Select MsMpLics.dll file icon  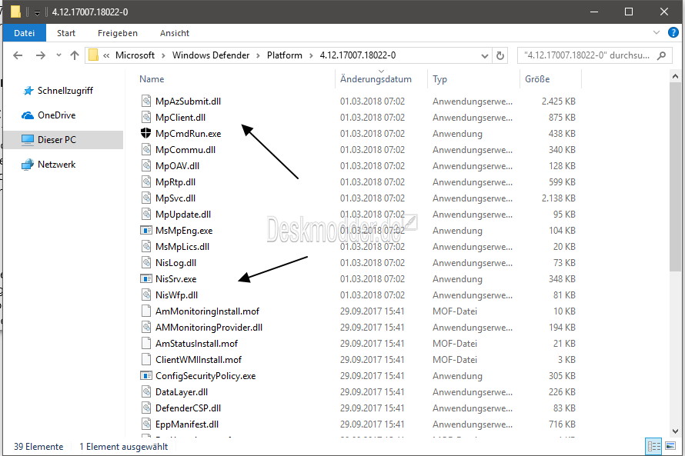pyautogui.click(x=146, y=247)
